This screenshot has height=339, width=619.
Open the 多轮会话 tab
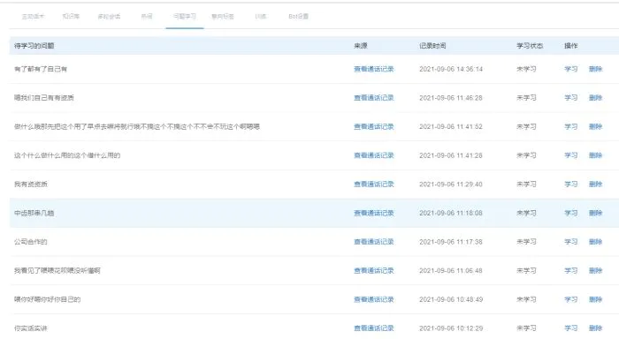point(109,17)
